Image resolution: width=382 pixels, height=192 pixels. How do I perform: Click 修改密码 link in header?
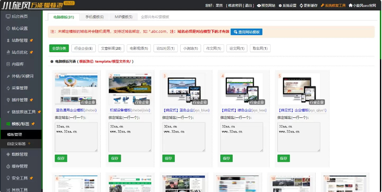(x=235, y=5)
